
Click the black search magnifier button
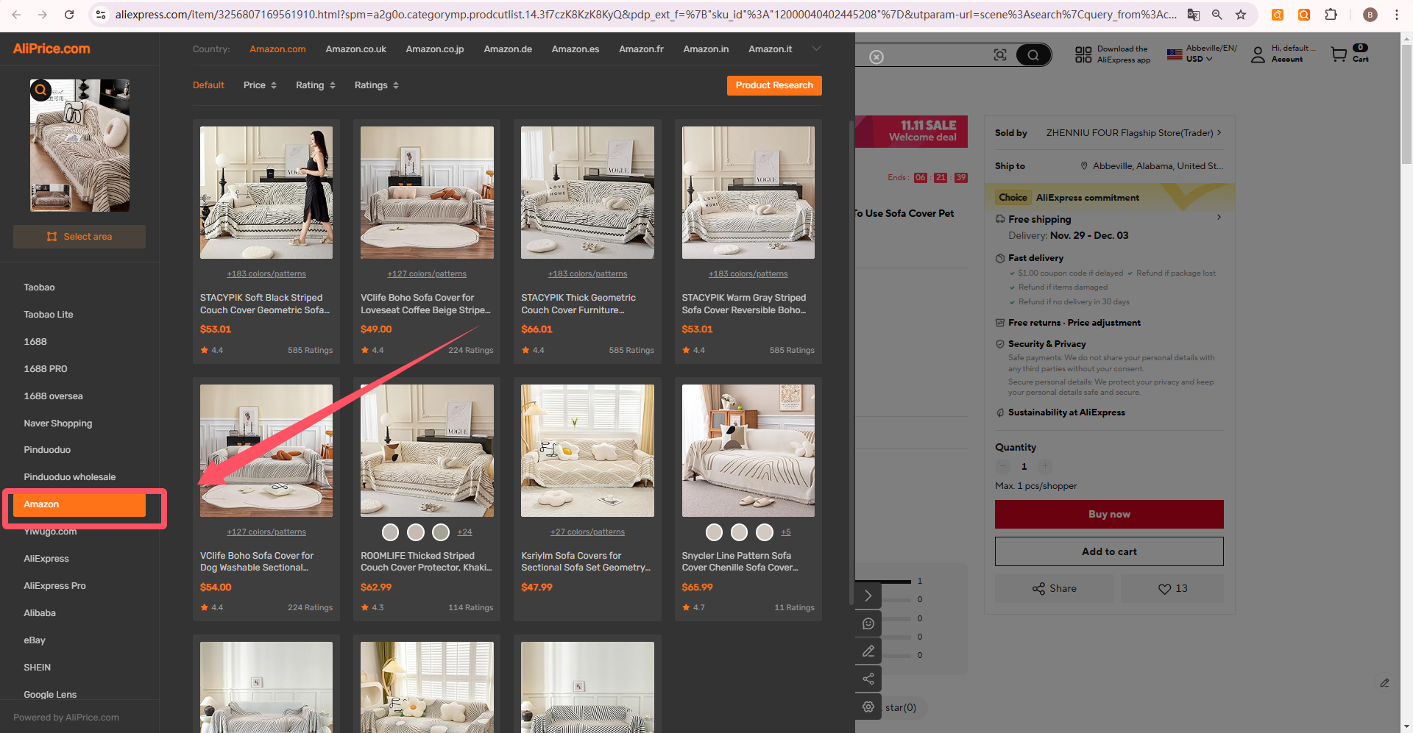[1033, 55]
